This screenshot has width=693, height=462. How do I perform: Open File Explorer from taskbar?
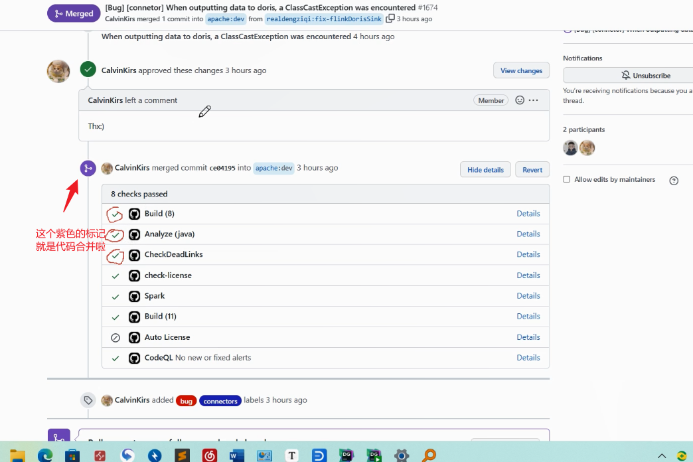(18, 455)
